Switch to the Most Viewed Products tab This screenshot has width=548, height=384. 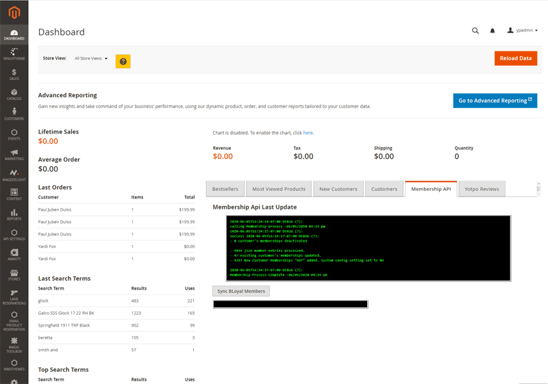pos(279,189)
